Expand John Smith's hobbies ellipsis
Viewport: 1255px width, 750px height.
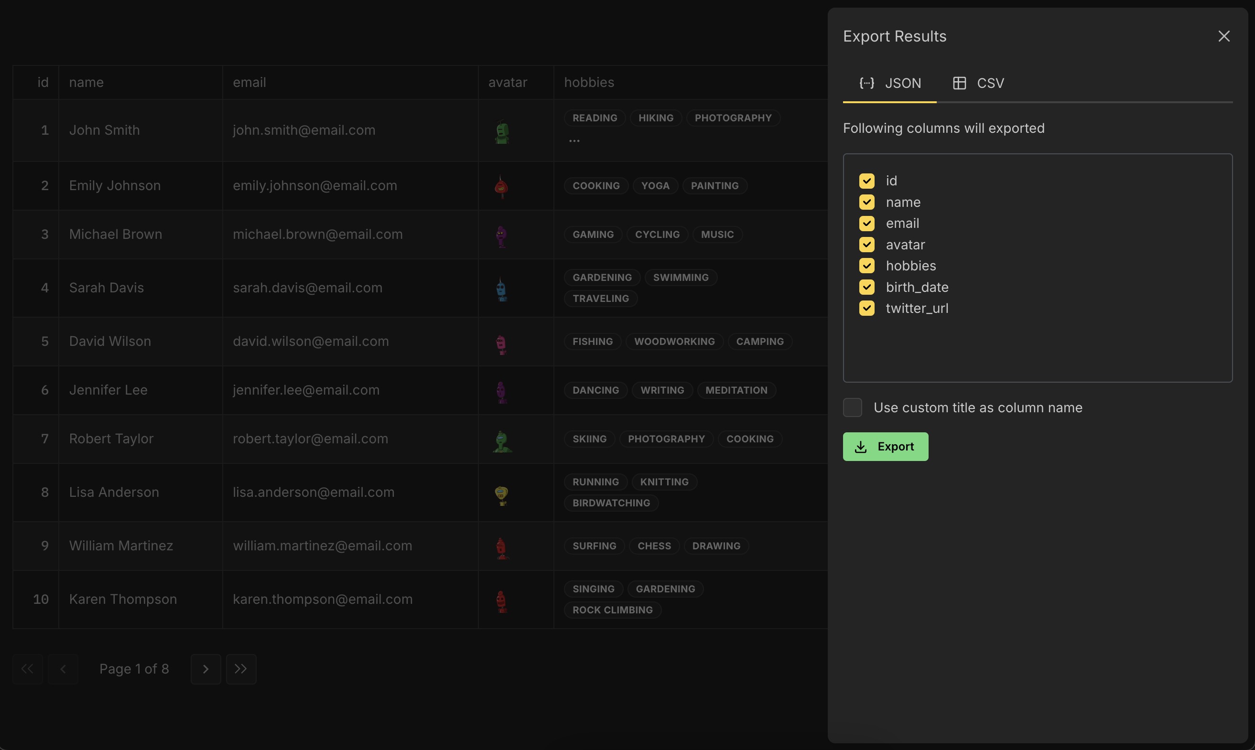pos(574,141)
